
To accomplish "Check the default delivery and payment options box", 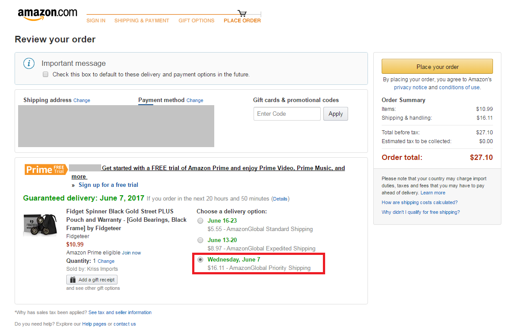I will tap(45, 75).
